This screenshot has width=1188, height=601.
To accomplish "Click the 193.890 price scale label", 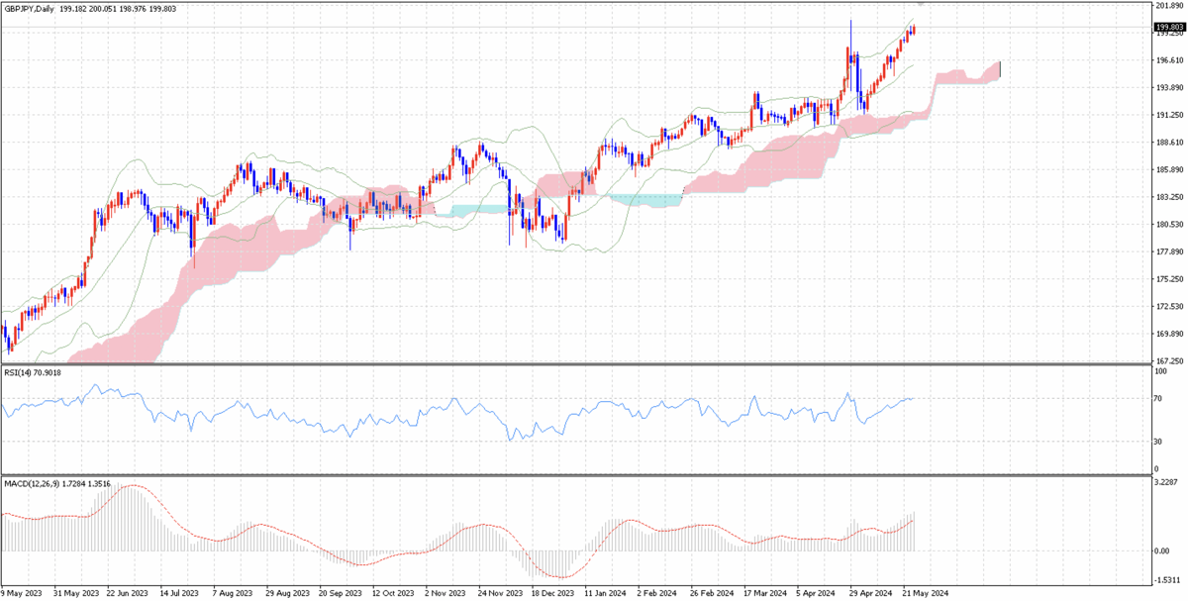I will 1170,87.
